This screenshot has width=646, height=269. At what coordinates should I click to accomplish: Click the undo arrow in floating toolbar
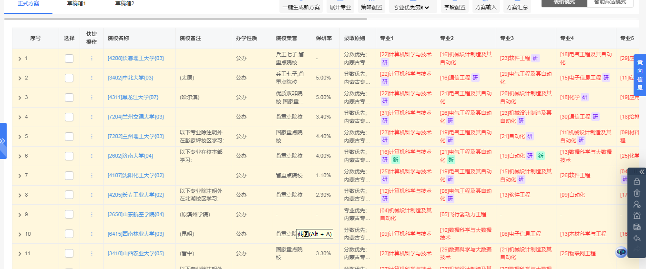636,238
